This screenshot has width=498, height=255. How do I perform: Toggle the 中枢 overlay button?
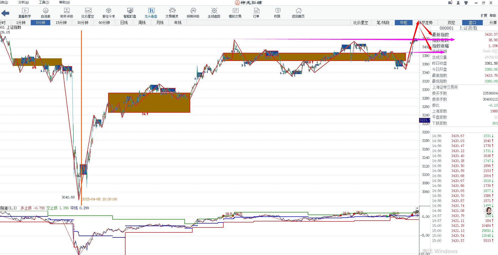coord(404,23)
